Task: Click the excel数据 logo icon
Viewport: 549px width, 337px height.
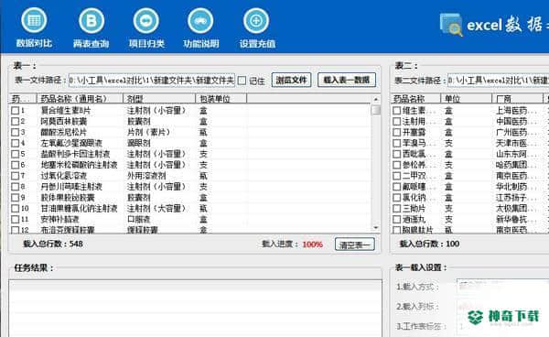Action: point(451,25)
